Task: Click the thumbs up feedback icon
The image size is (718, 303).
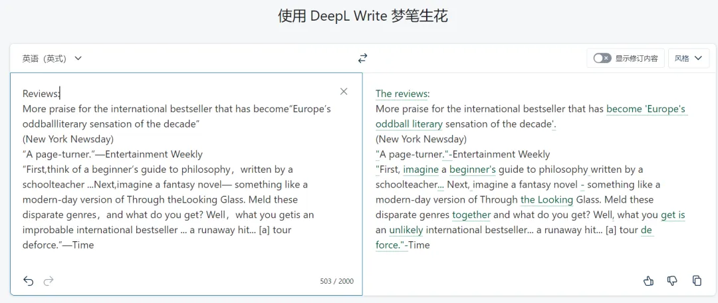Action: 648,281
